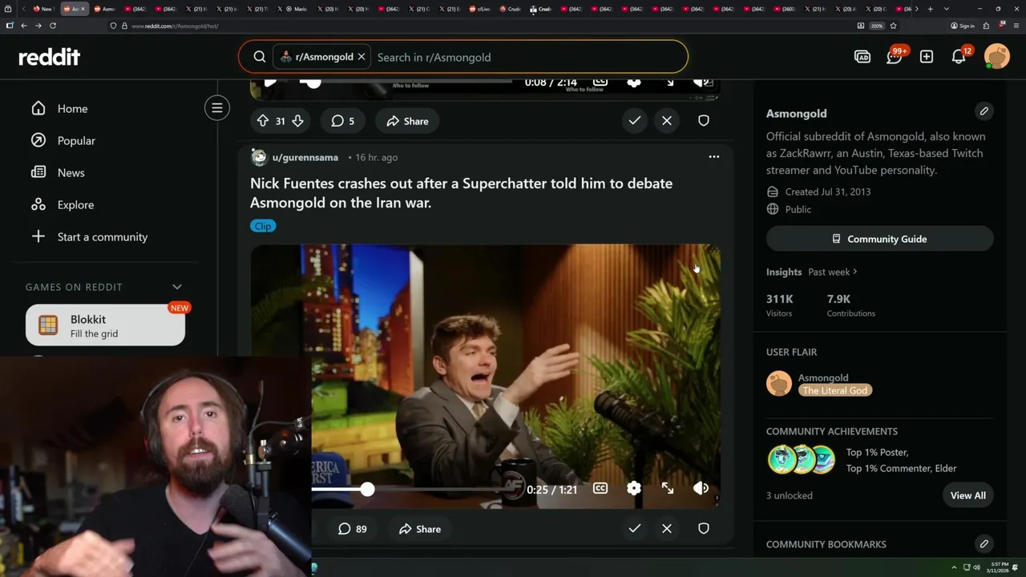Remove the Nick Fuentes post with X
The height and width of the screenshot is (577, 1026).
pos(667,528)
